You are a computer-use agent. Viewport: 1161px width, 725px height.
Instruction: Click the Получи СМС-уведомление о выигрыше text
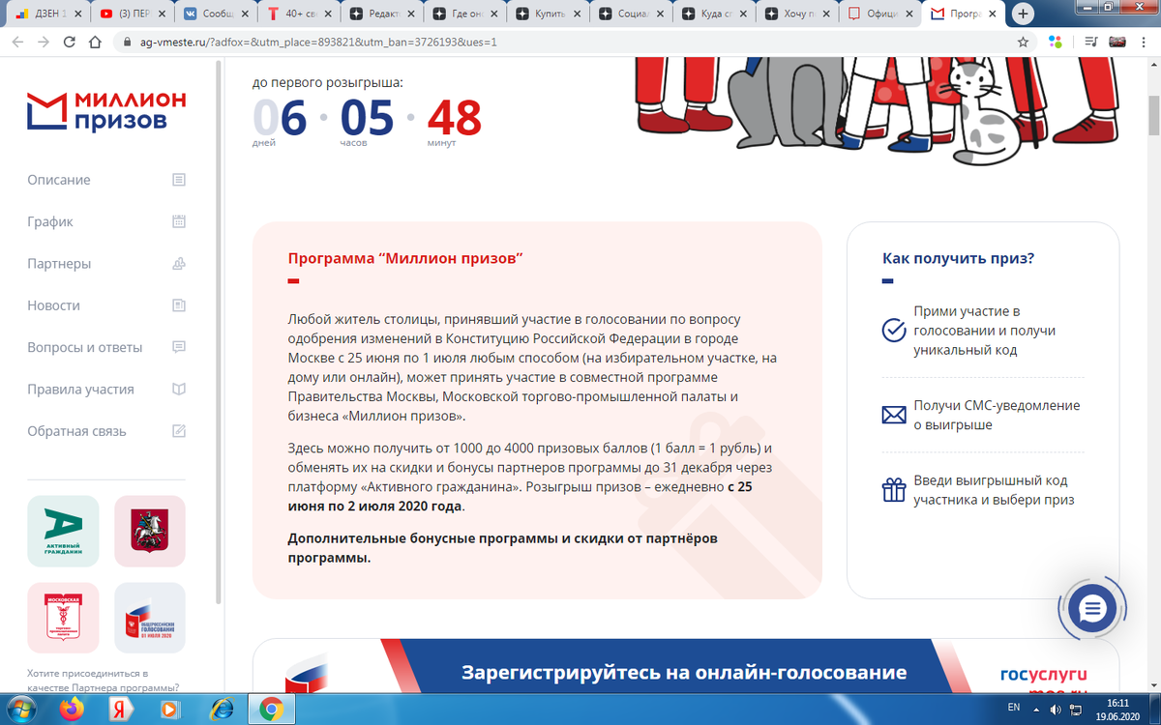tap(997, 416)
